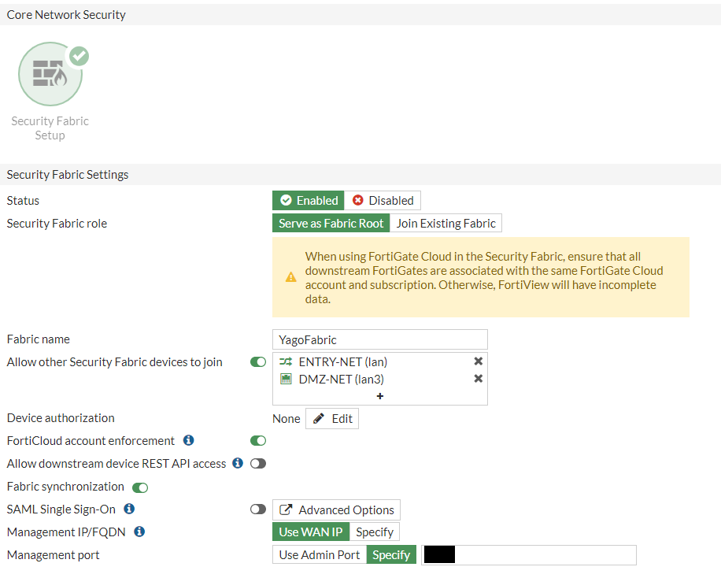Choose Specify for Management IP/FQDN
The height and width of the screenshot is (578, 721).
click(x=375, y=532)
